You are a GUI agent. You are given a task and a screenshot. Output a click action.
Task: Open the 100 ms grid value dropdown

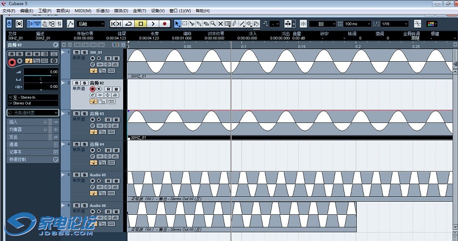coord(358,24)
